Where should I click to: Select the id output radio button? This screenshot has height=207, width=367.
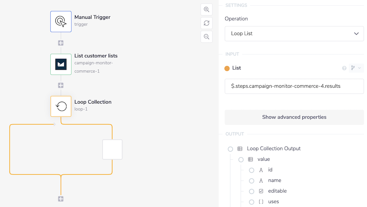coord(251,170)
